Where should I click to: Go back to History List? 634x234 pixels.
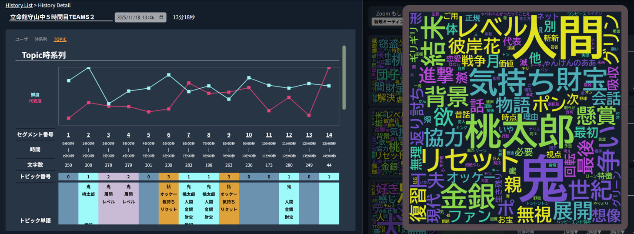(x=19, y=5)
